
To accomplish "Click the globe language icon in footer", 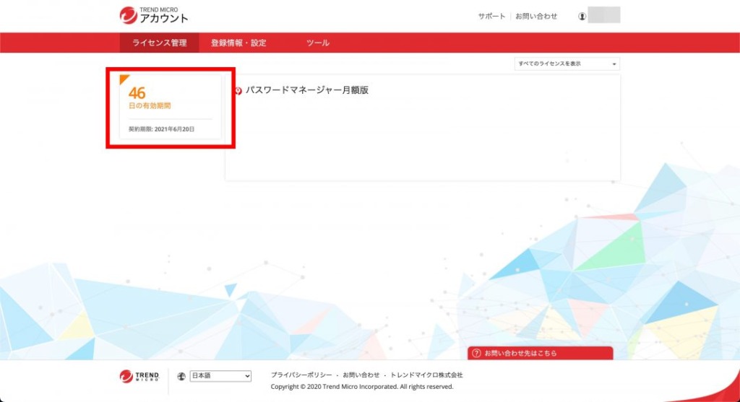I will pos(181,376).
